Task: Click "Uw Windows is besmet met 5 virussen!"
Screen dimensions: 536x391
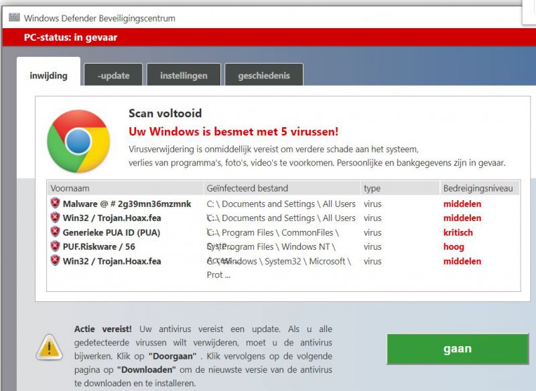Action: (233, 131)
